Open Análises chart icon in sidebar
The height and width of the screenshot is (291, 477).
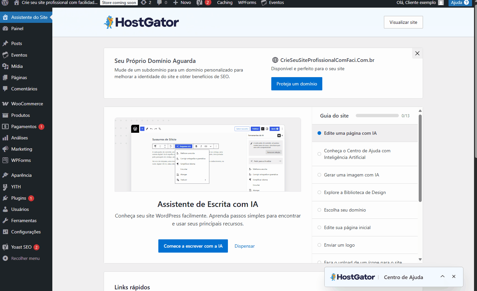tap(5, 138)
